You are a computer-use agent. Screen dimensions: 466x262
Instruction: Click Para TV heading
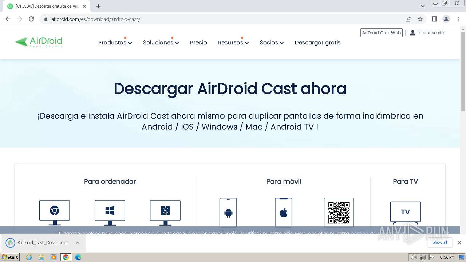click(x=406, y=181)
